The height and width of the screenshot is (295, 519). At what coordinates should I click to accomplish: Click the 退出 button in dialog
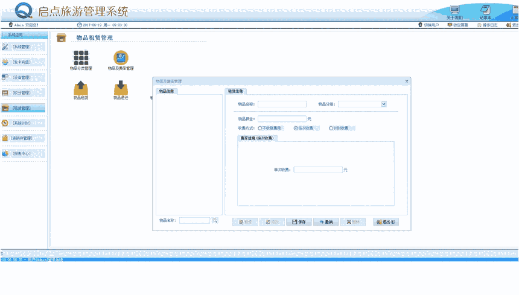386,222
